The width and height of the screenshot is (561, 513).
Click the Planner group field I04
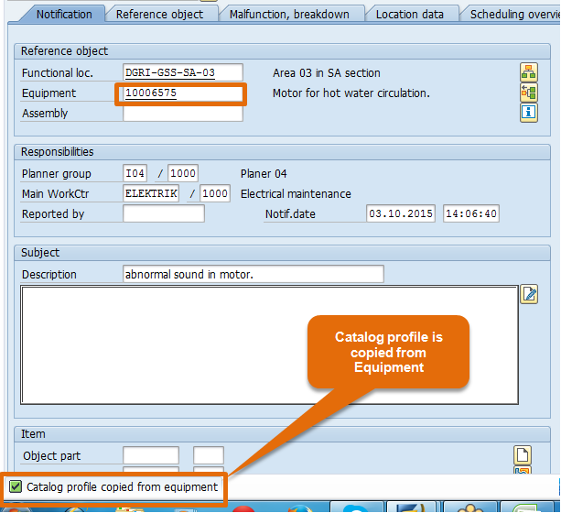click(x=135, y=173)
